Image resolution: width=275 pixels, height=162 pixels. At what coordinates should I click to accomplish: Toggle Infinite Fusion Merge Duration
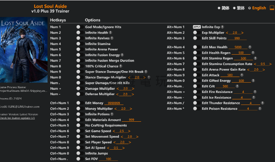pyautogui.click(x=80, y=60)
